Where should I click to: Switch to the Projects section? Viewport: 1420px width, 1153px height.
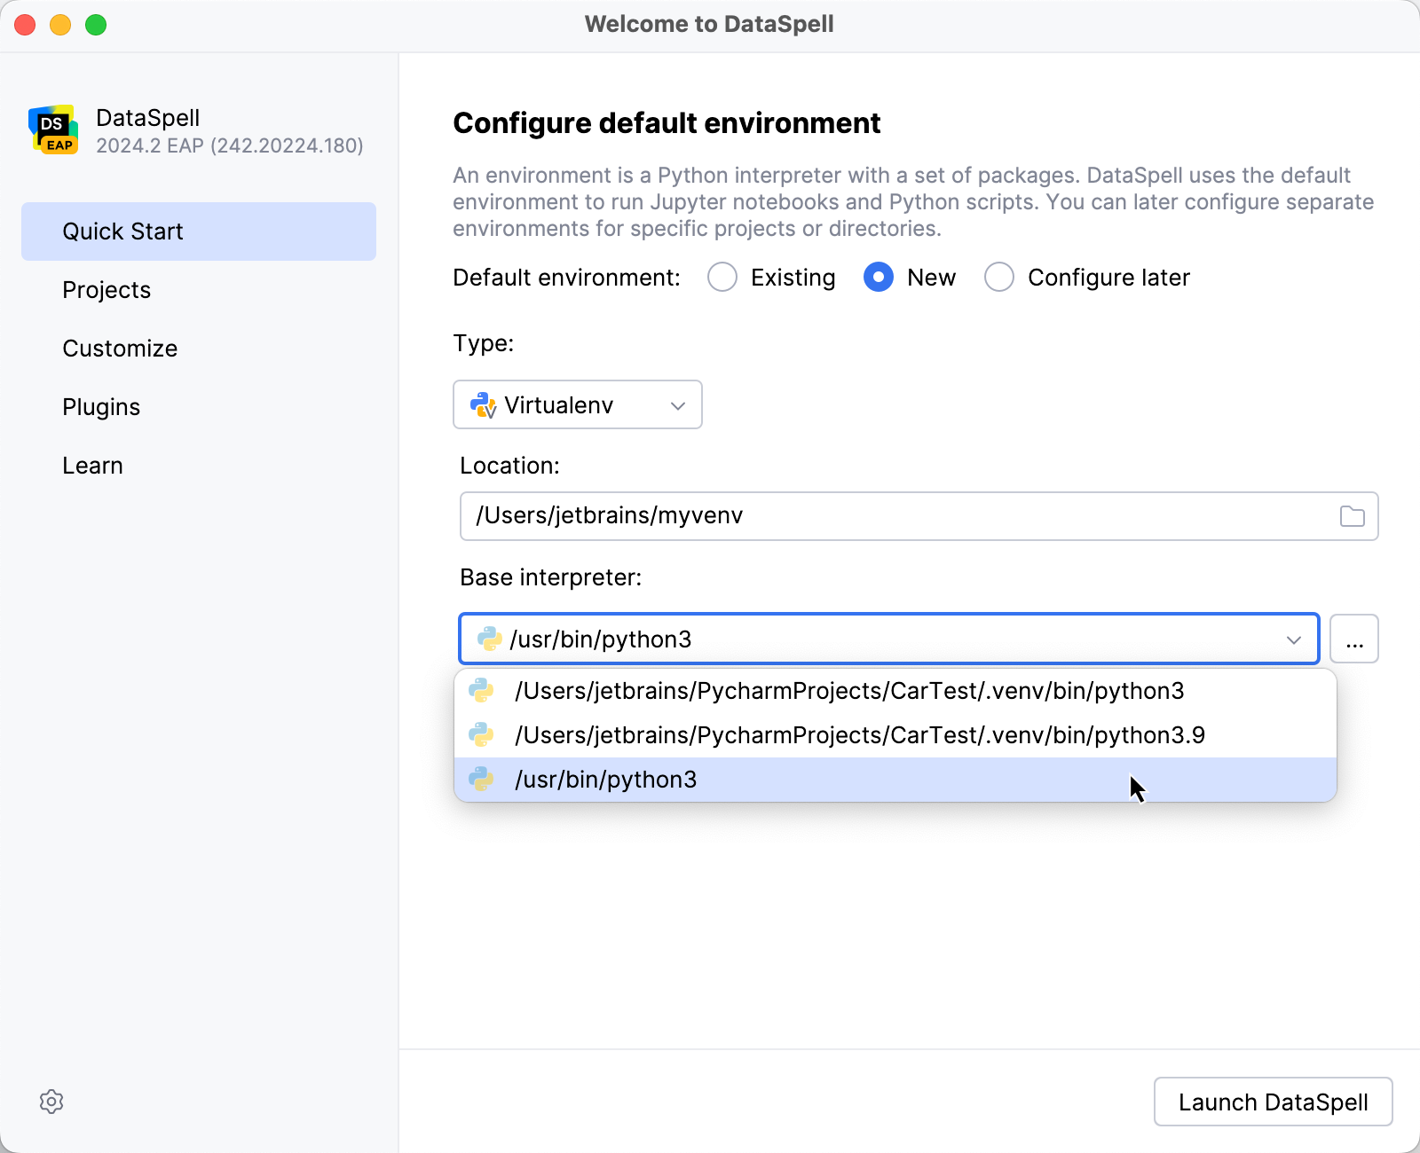point(106,289)
